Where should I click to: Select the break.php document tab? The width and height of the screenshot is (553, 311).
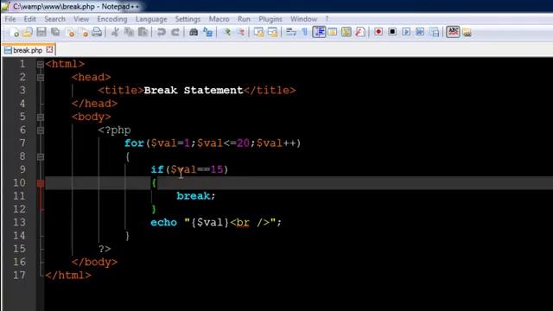[x=28, y=50]
